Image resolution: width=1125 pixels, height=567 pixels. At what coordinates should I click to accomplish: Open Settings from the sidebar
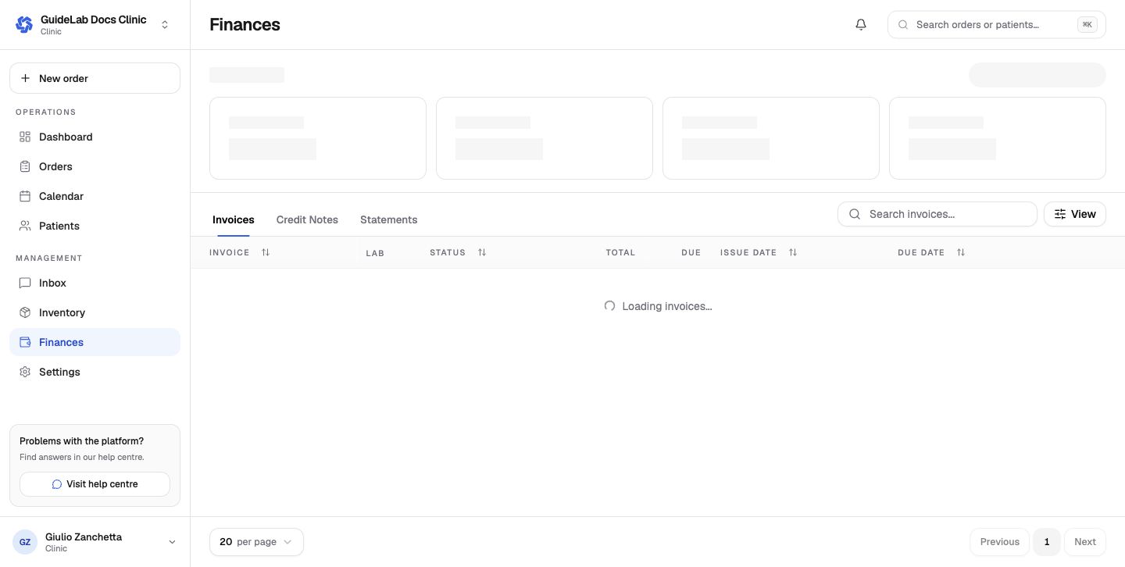click(x=95, y=372)
